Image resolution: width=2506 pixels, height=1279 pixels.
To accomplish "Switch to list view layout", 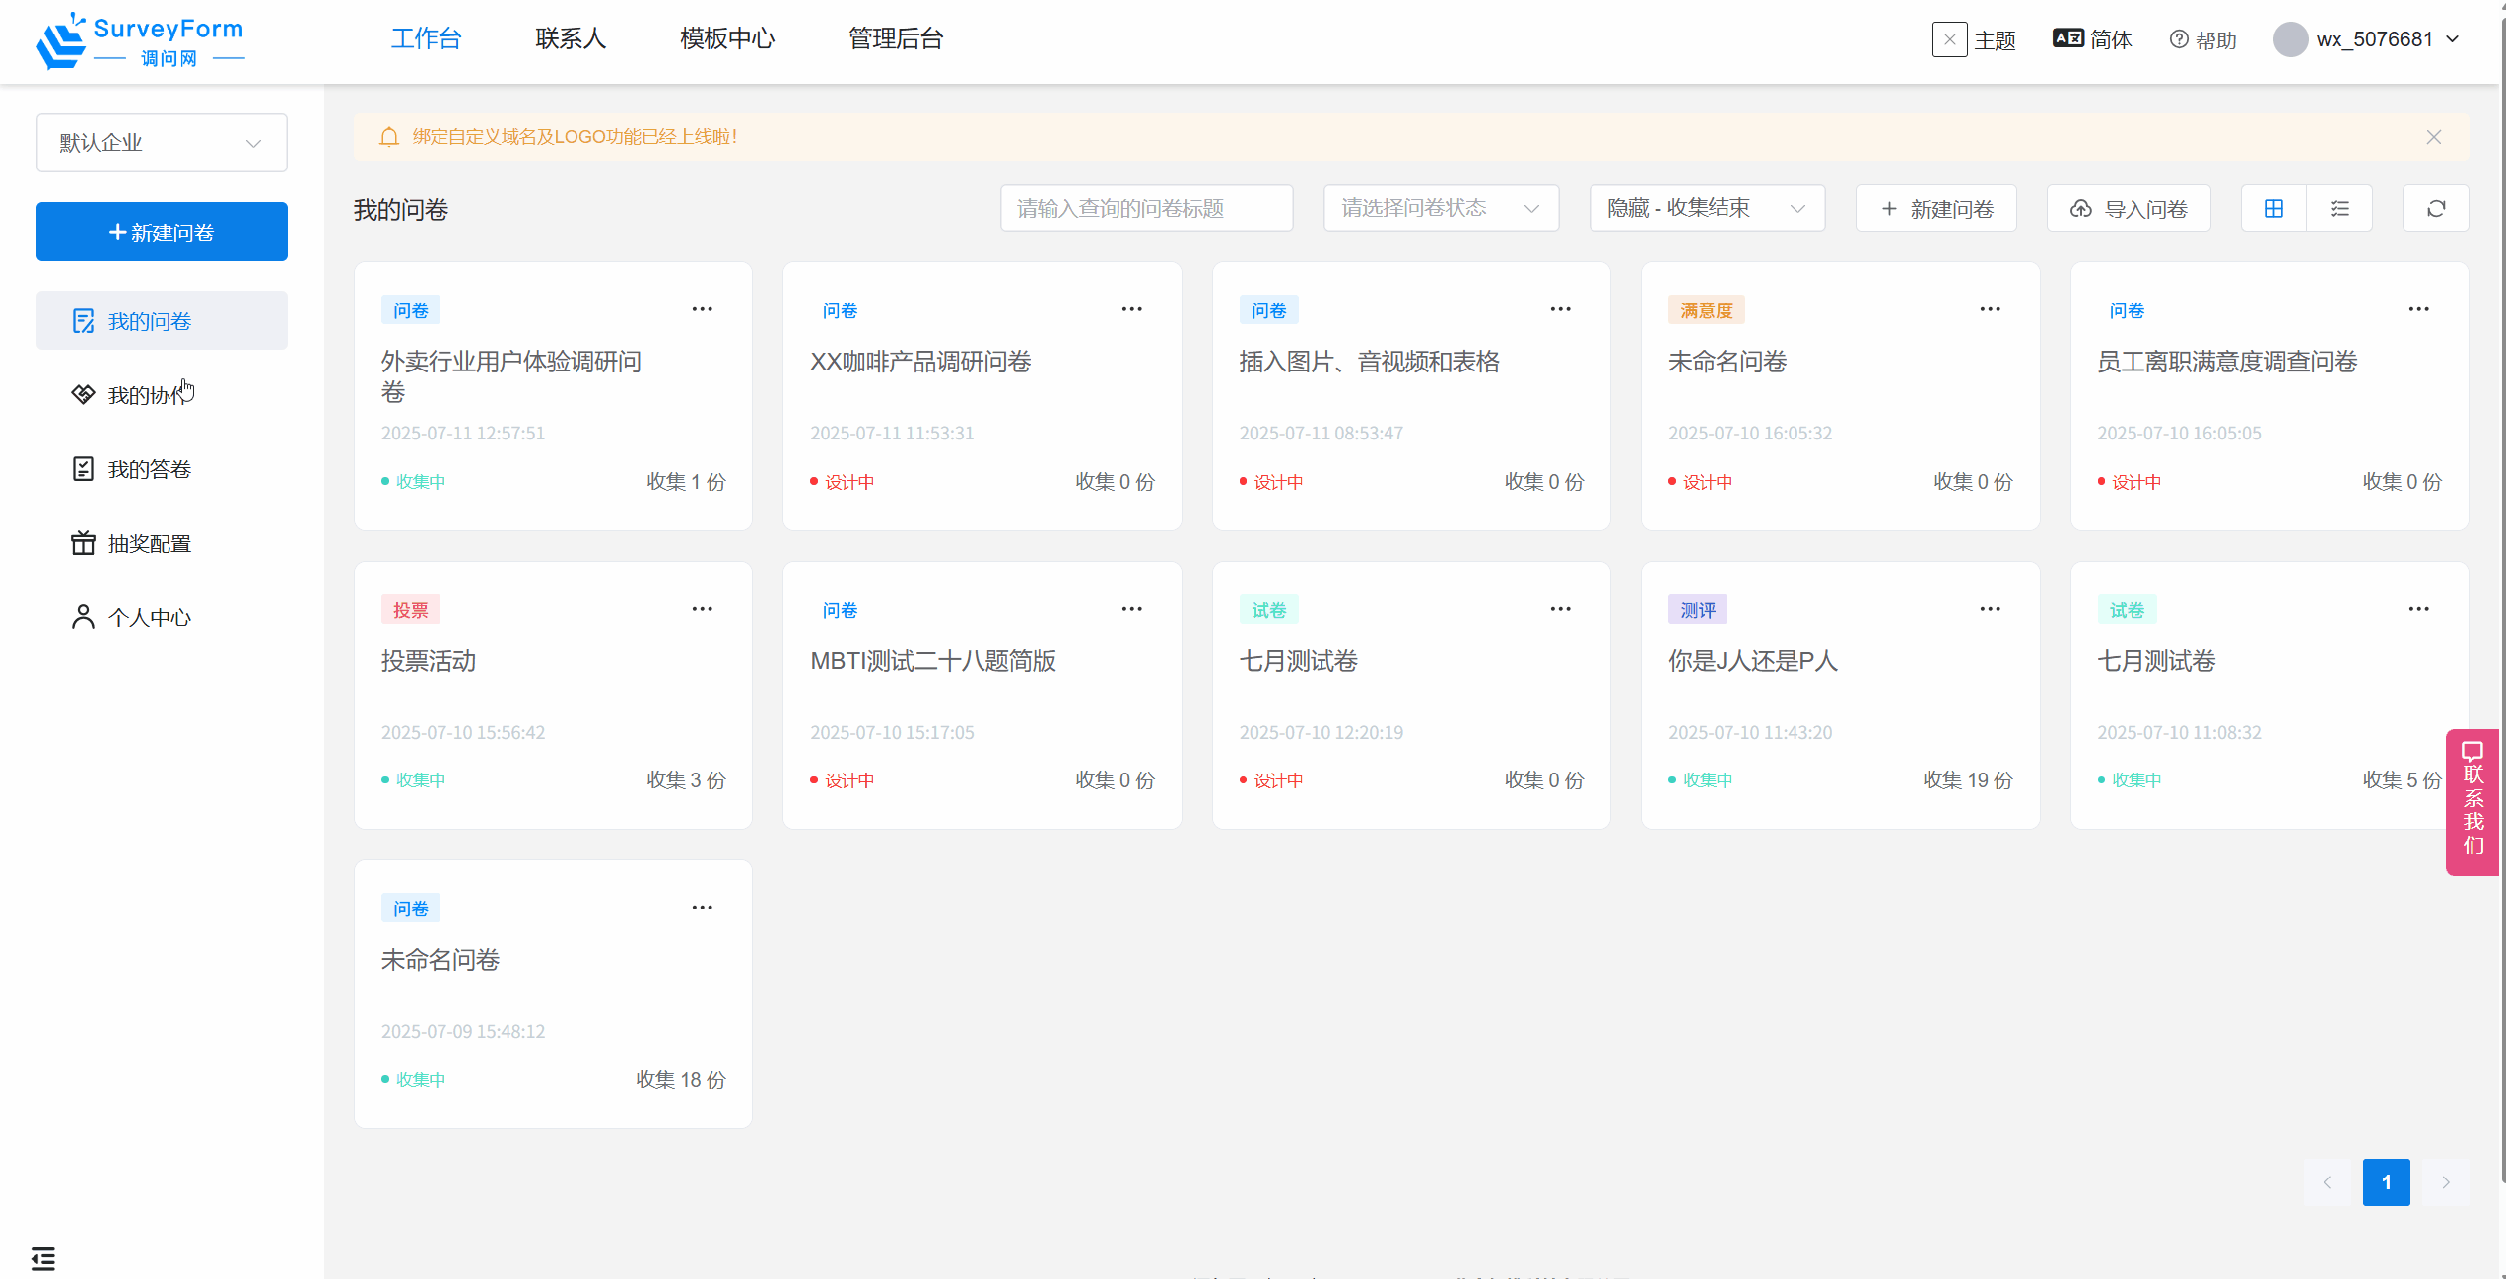I will (x=2339, y=208).
